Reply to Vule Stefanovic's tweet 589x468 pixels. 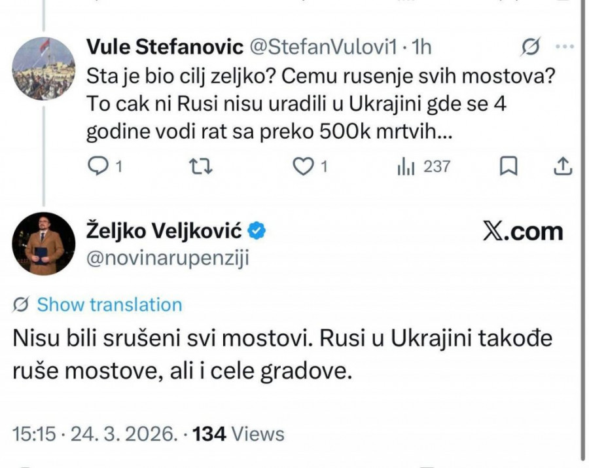pyautogui.click(x=97, y=167)
